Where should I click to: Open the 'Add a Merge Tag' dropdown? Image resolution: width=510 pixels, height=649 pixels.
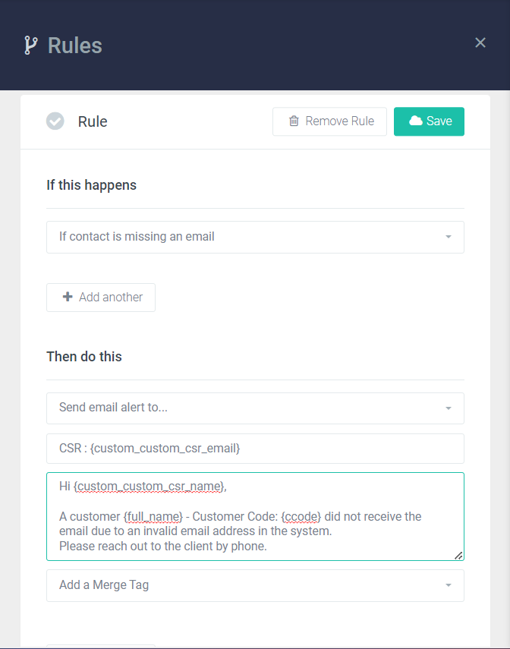click(255, 585)
